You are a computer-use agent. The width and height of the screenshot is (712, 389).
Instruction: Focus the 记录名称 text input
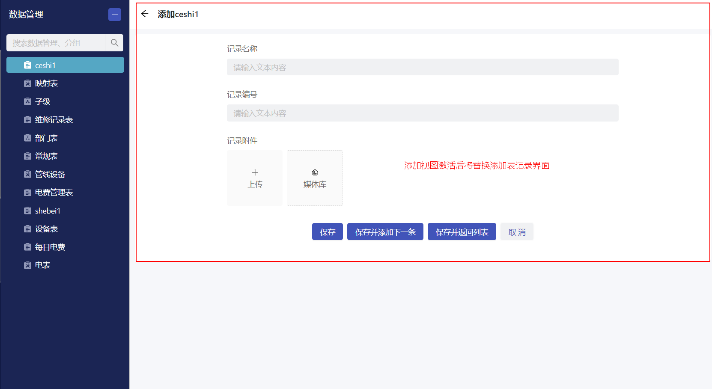click(423, 67)
